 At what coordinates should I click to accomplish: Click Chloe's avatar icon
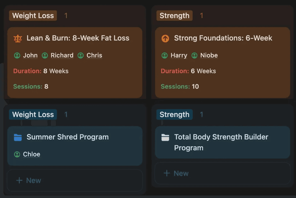click(17, 155)
